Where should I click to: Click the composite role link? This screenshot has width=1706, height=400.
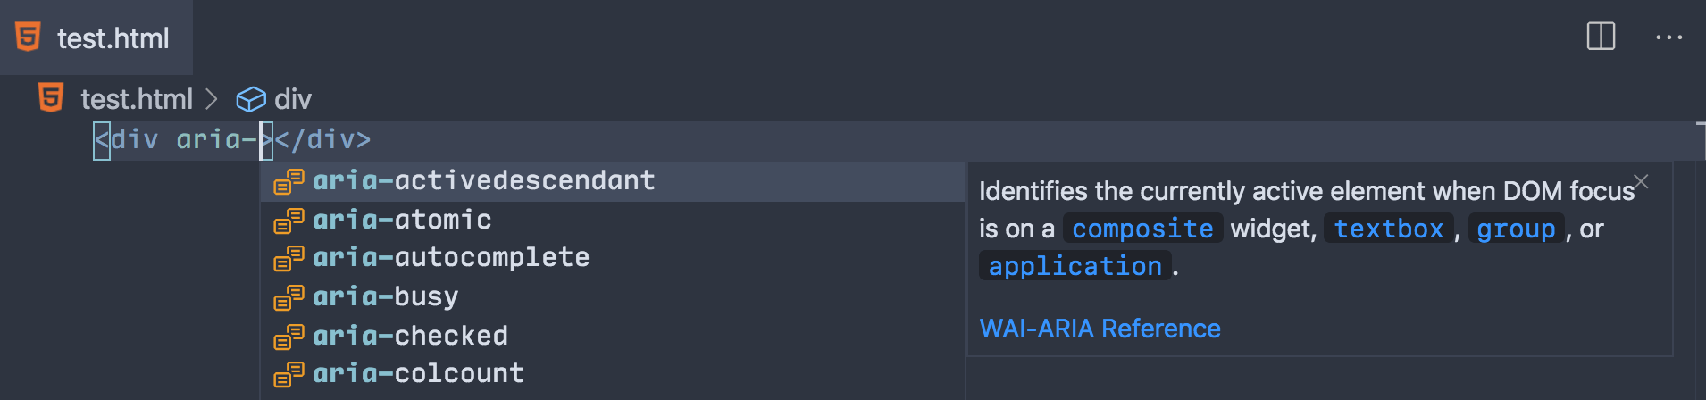click(x=1142, y=229)
